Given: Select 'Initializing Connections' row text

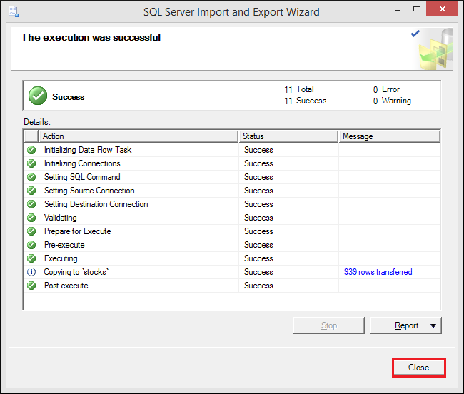Looking at the screenshot, I should (82, 163).
